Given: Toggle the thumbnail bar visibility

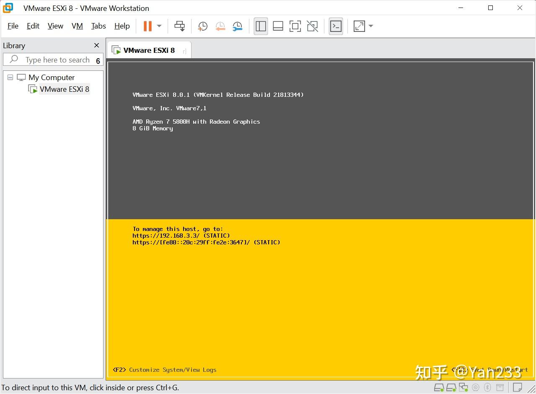Looking at the screenshot, I should [277, 26].
